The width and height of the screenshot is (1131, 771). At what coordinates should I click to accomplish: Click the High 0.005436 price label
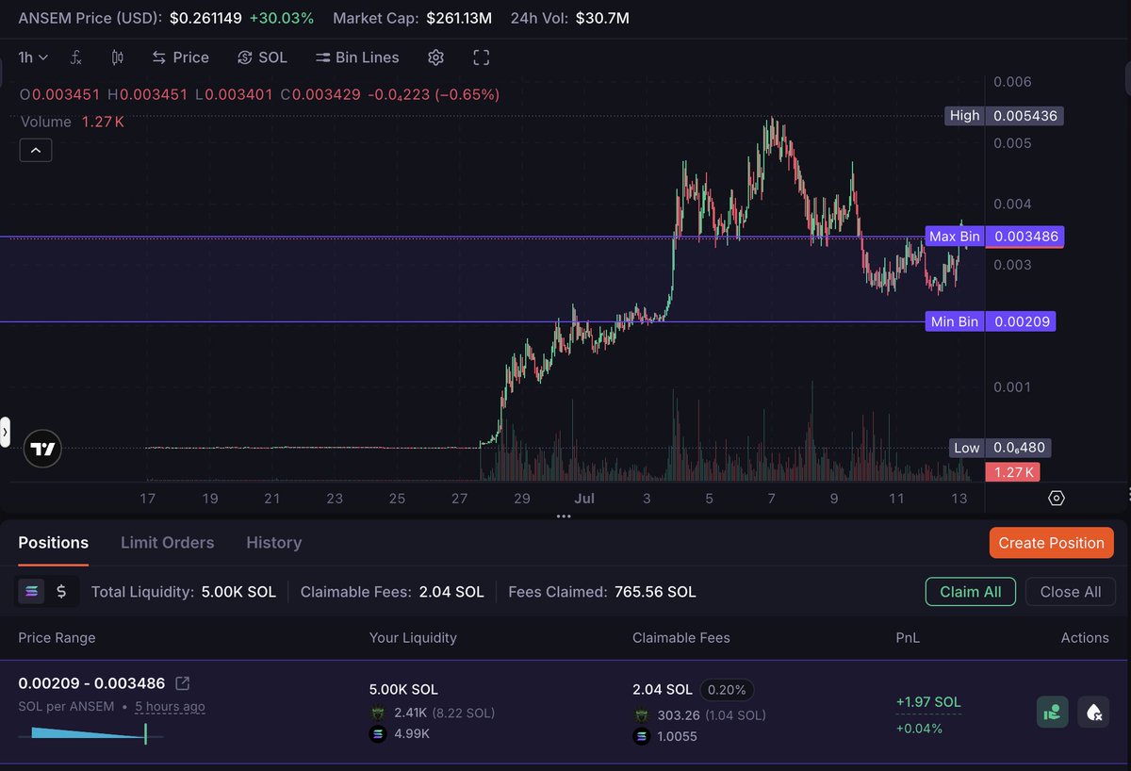coord(1004,116)
